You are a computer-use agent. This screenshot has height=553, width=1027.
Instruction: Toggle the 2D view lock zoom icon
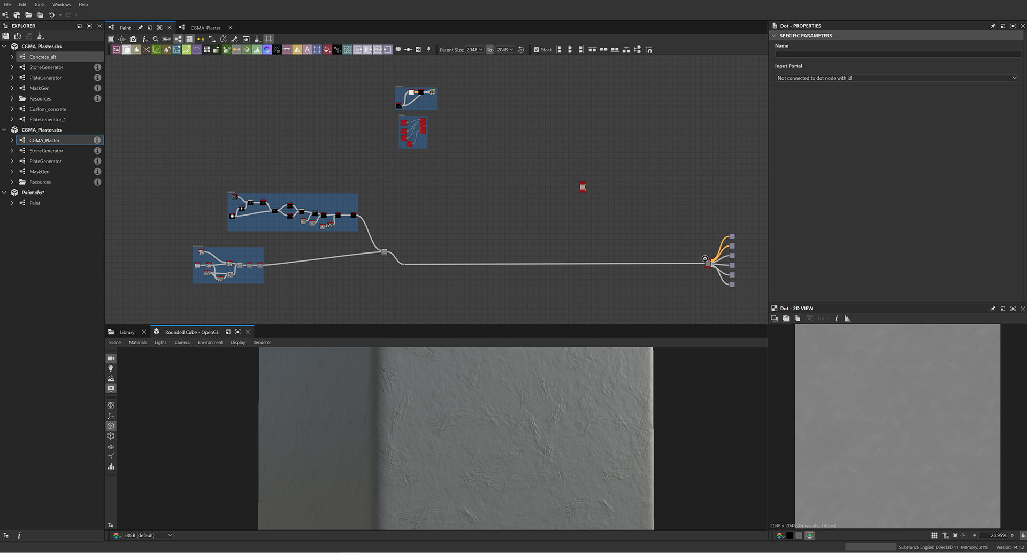(x=1022, y=535)
